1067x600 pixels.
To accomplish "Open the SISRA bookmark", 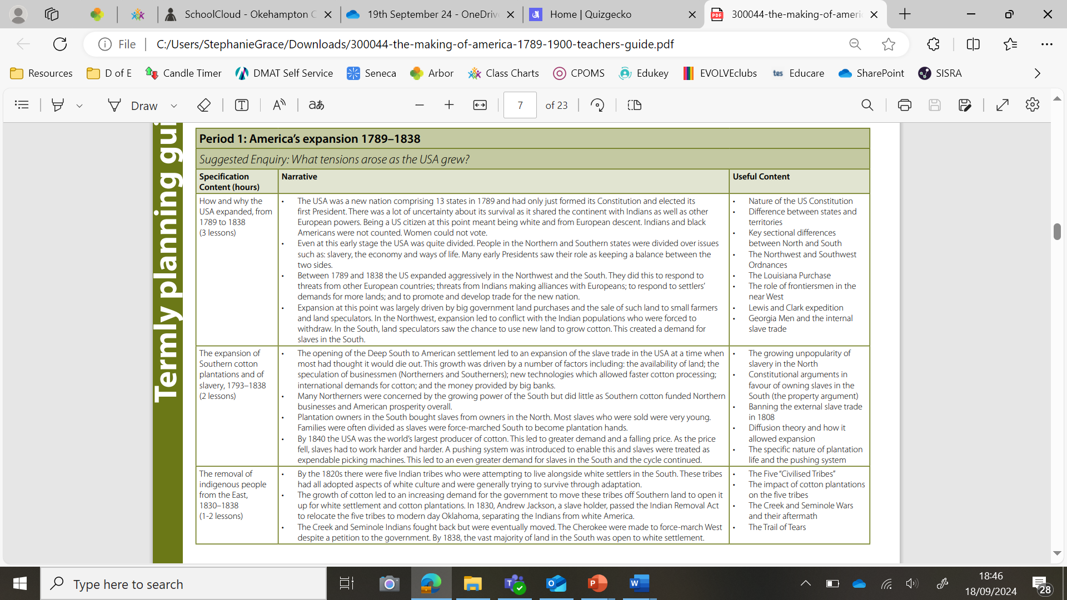I will 940,73.
